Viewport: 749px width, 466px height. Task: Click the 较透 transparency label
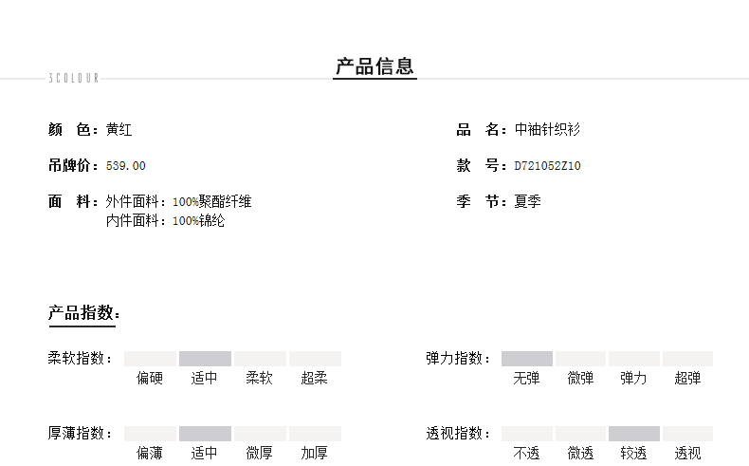coord(633,453)
